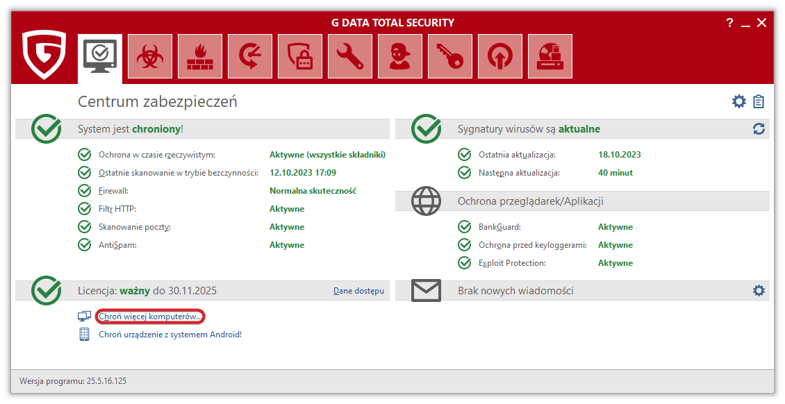The height and width of the screenshot is (404, 785).
Task: Open the autostart manager power-arrow tab
Action: point(500,56)
